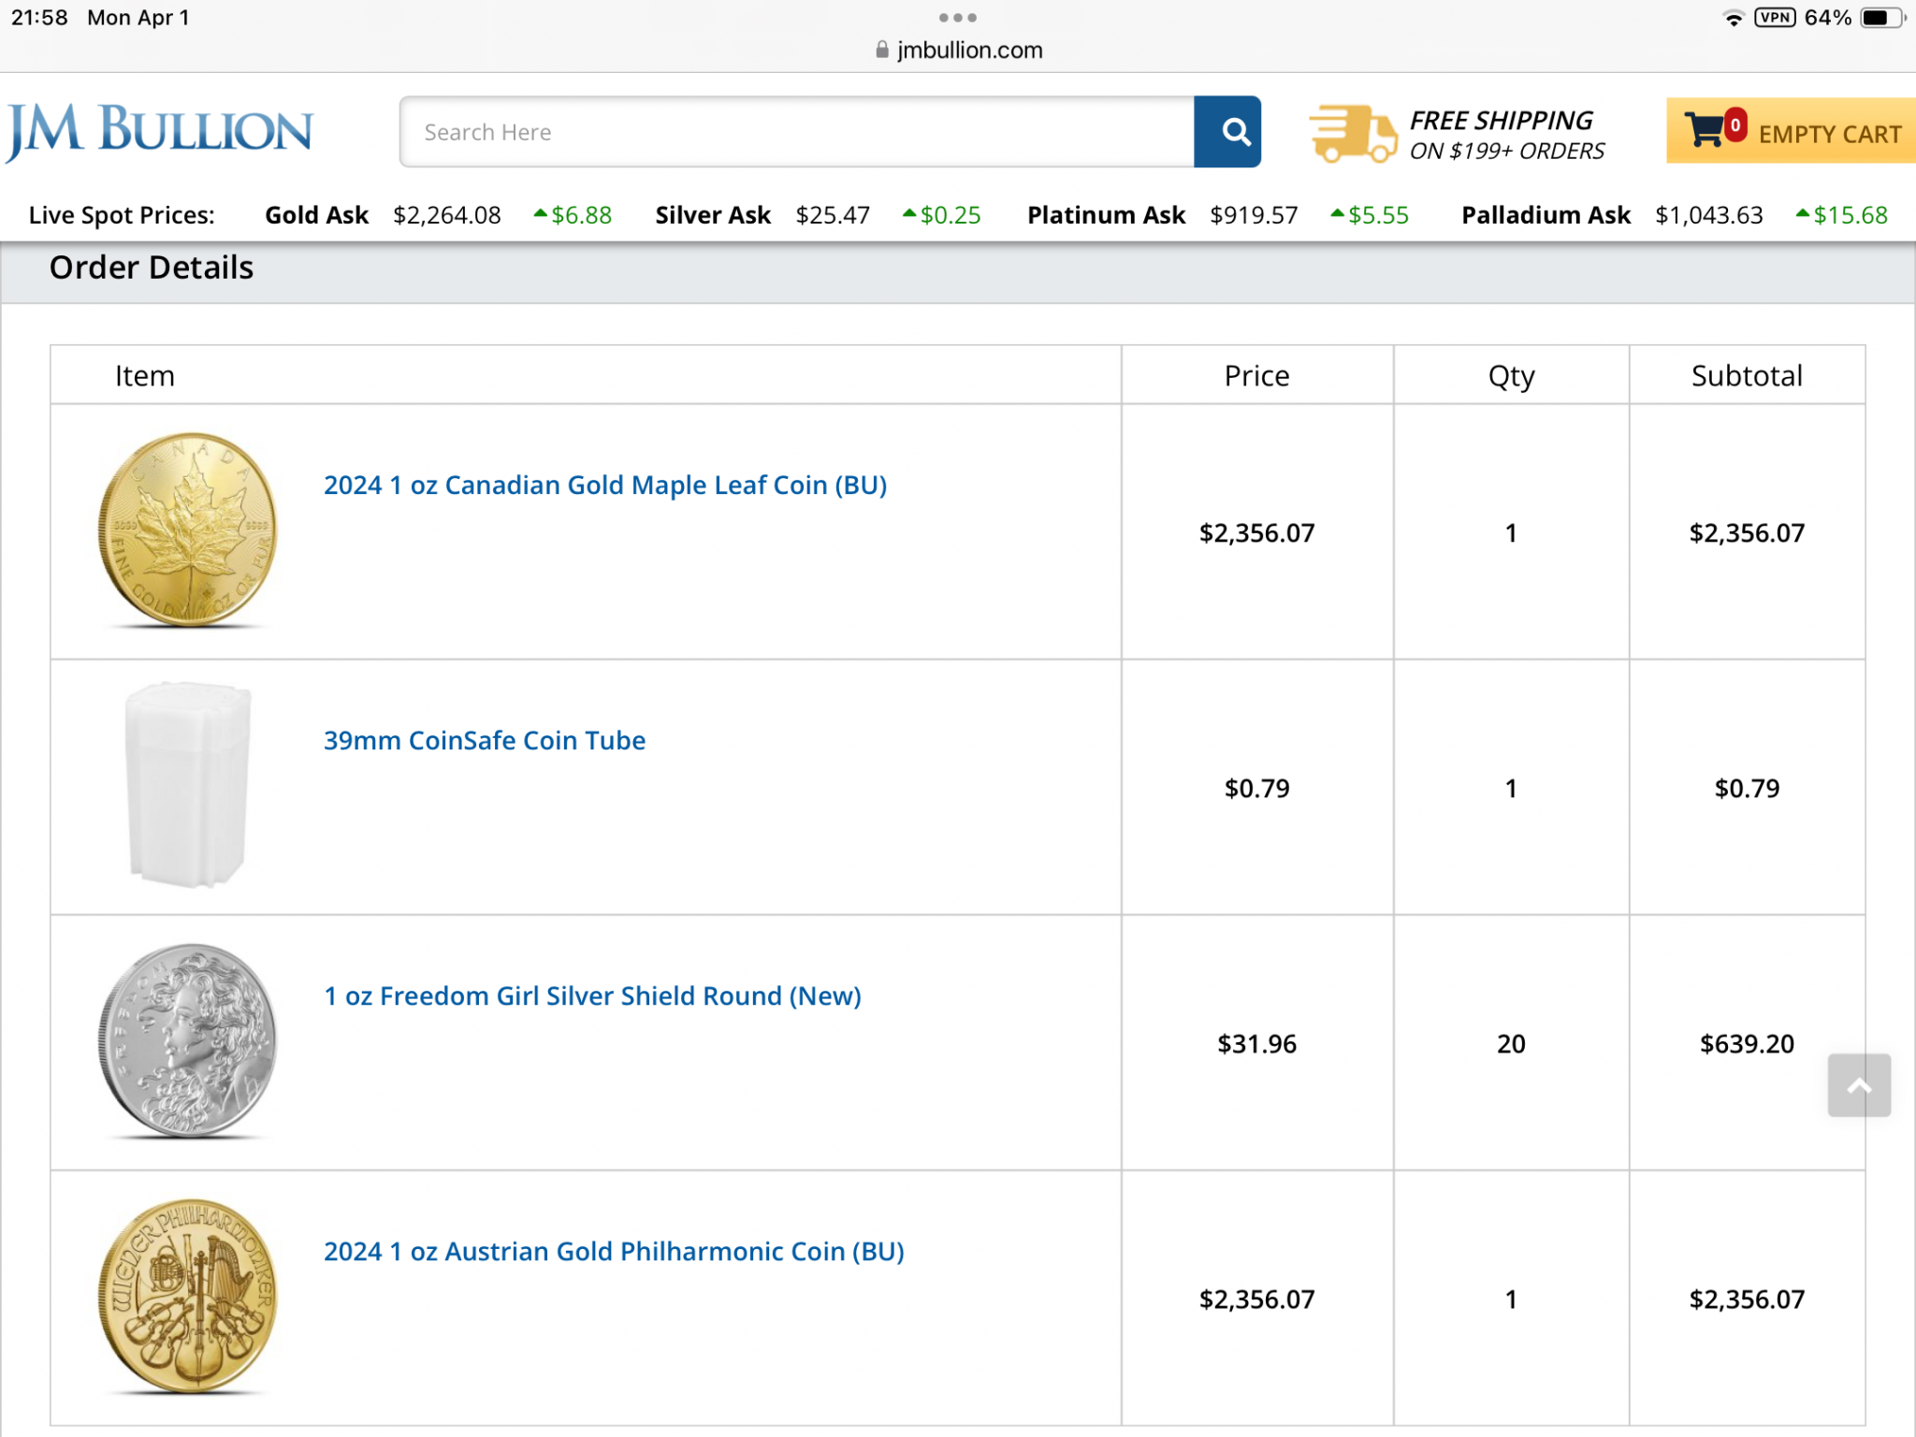Click the palladium change value $15.68
The image size is (1916, 1437).
(x=1851, y=215)
